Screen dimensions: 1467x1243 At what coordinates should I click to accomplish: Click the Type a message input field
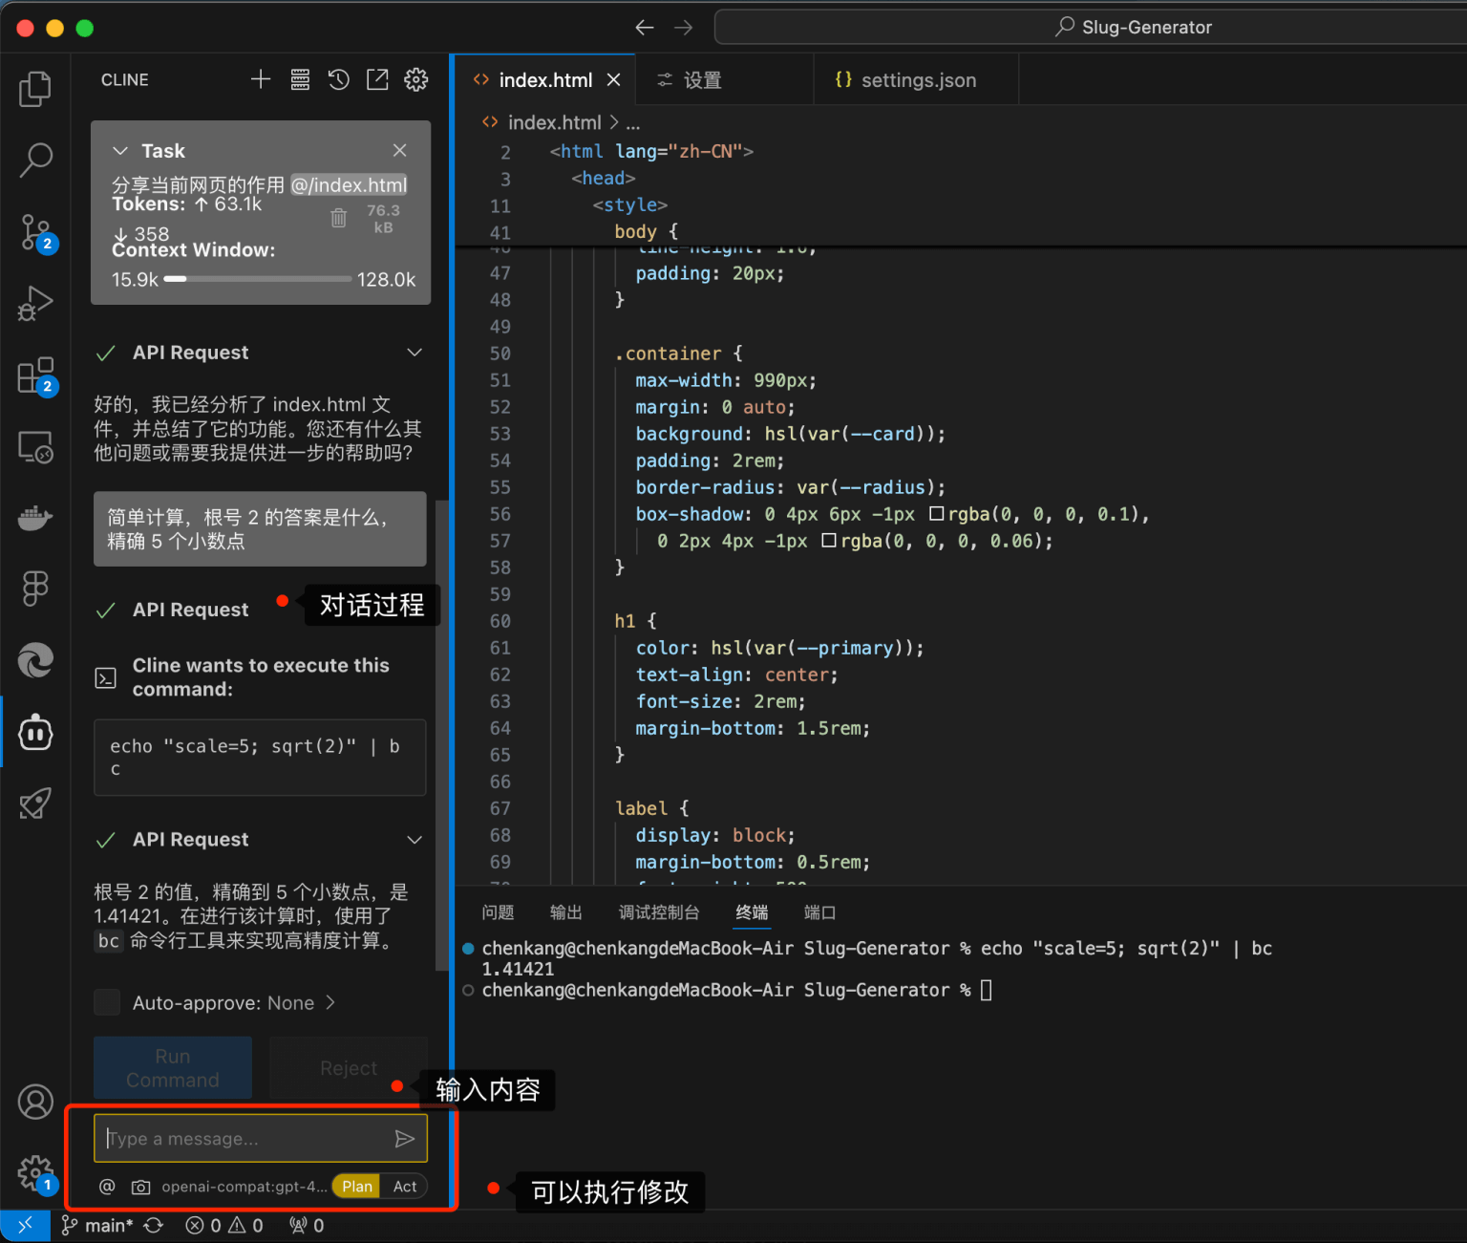click(239, 1138)
